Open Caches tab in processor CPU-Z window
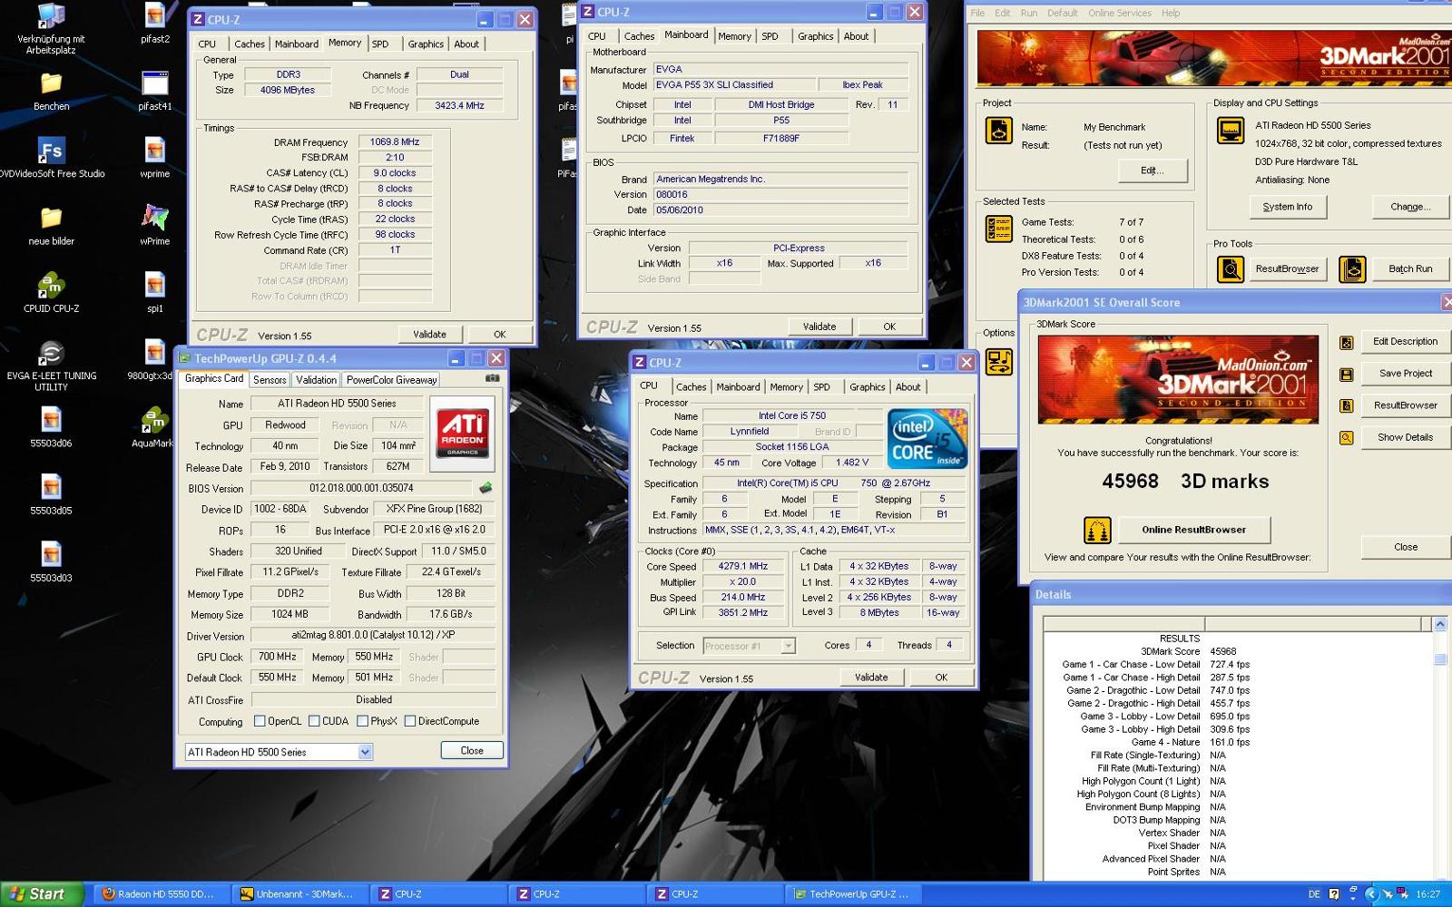The width and height of the screenshot is (1452, 907). tap(691, 386)
